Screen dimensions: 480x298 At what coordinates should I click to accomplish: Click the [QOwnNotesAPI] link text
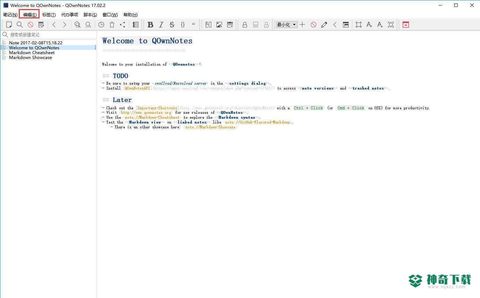click(x=138, y=88)
